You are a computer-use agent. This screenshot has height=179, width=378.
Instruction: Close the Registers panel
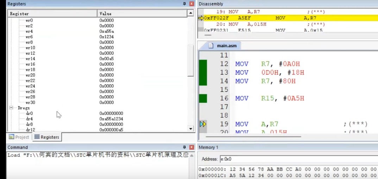(x=191, y=4)
